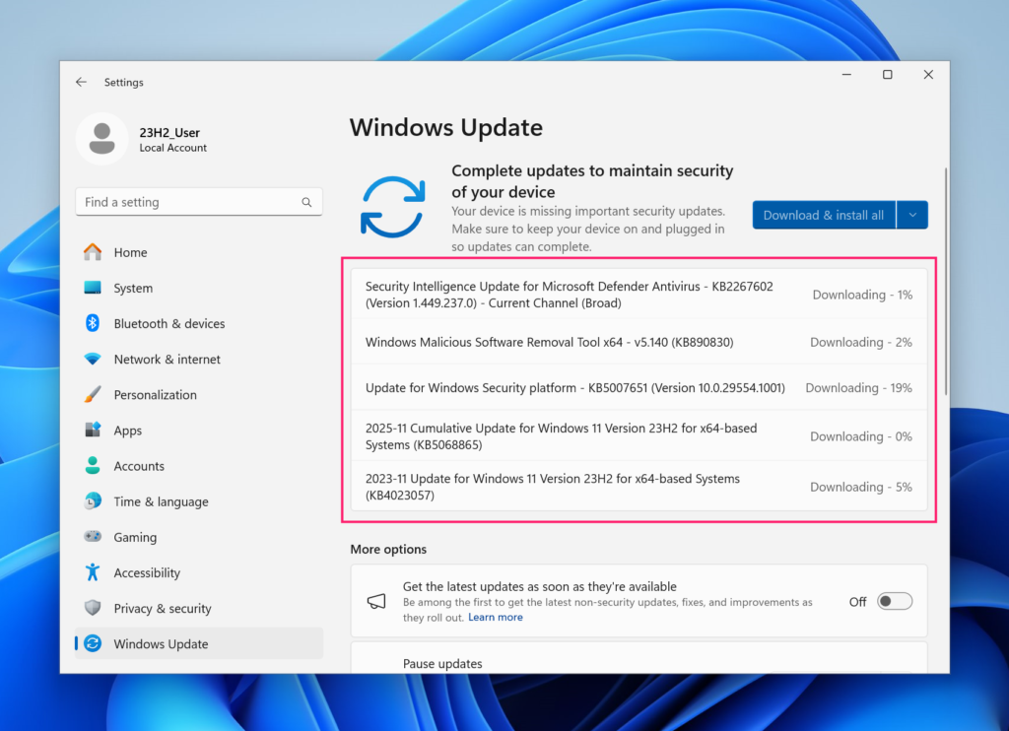Screen dimensions: 1009x731
Task: Maximize the Settings window
Action: 888,75
